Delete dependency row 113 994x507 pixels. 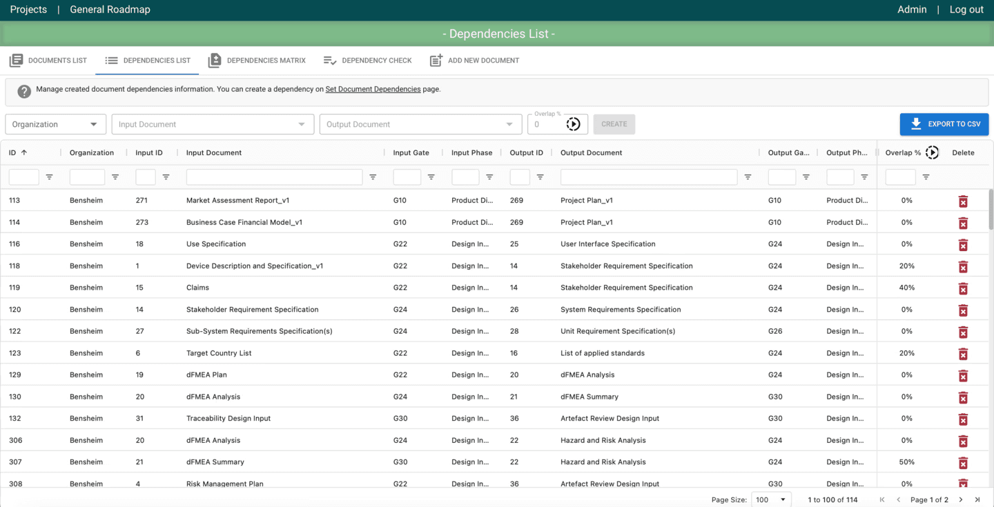click(x=963, y=201)
